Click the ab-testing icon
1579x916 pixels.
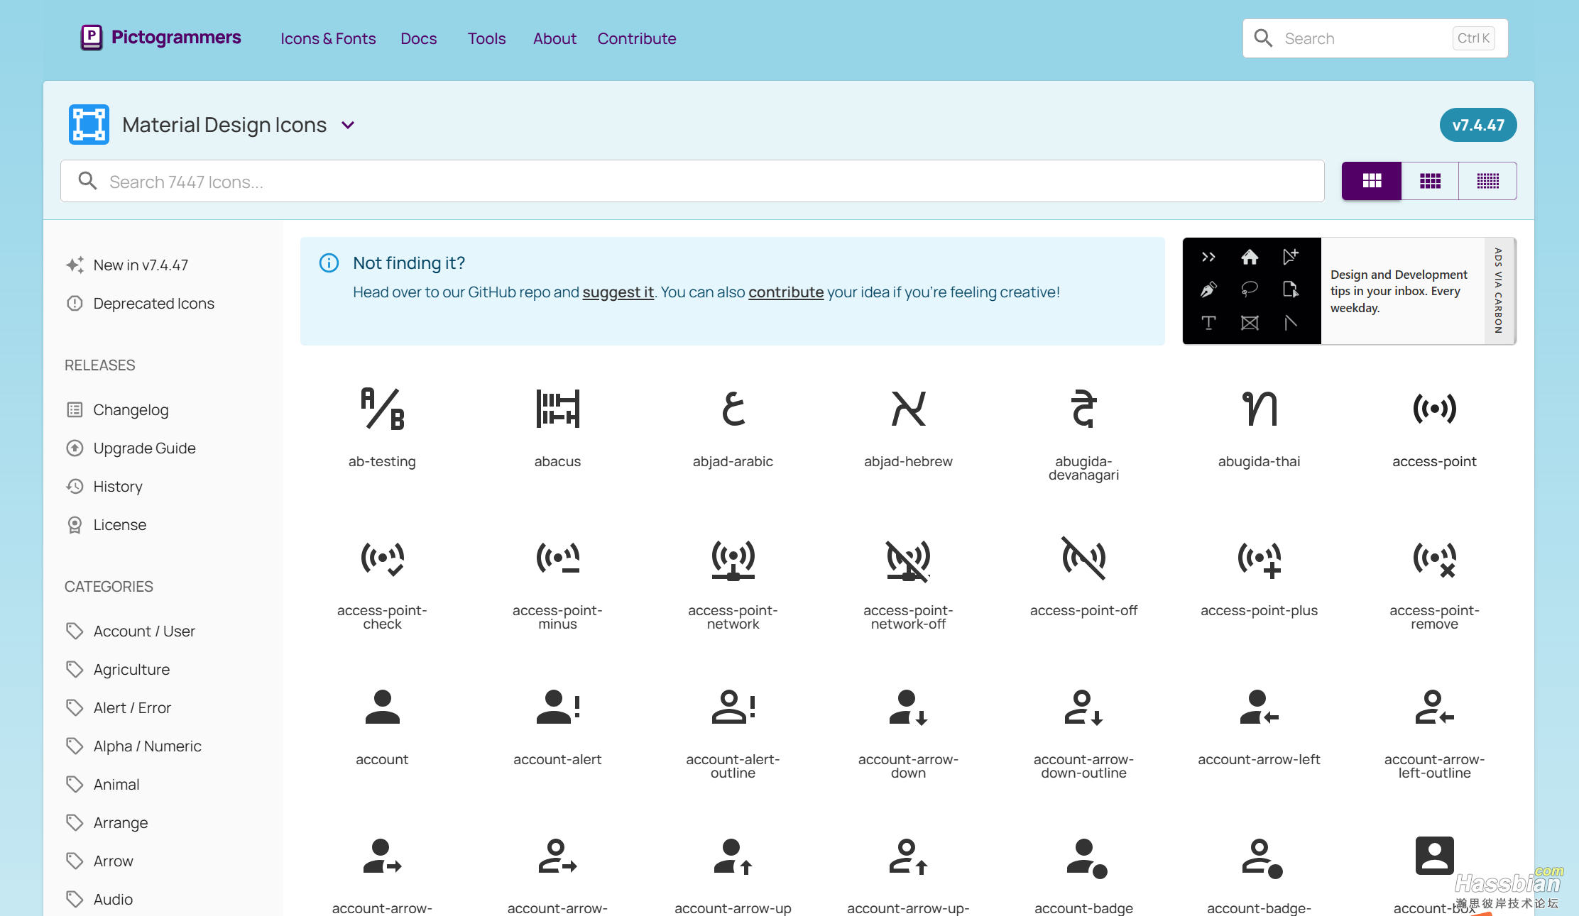[x=382, y=409]
